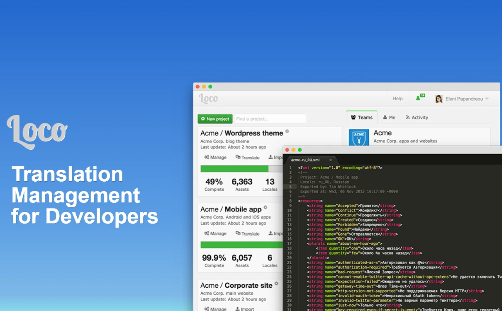This screenshot has width=502, height=311.
Task: Click 'Acme Corp. main website' description
Action: 227,293
